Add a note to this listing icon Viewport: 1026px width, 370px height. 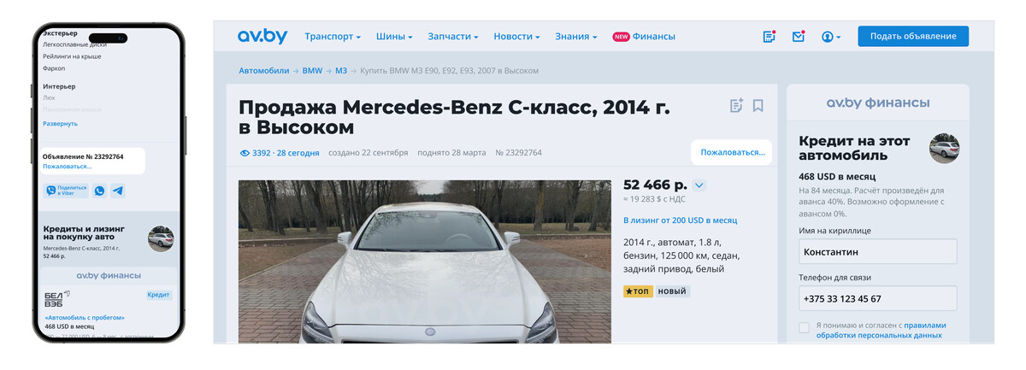(x=735, y=106)
